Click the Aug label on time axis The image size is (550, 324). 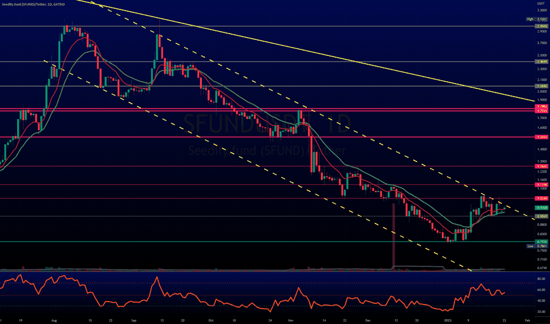54,320
